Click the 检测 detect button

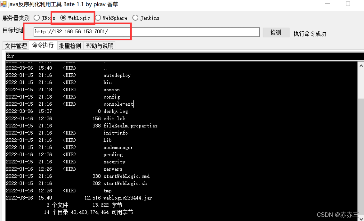(276, 32)
